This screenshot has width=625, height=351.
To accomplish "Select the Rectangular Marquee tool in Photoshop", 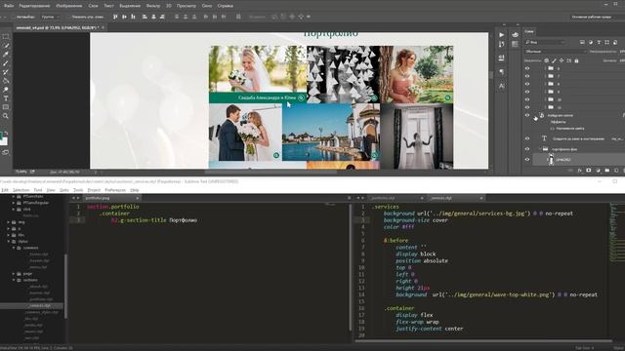I will (x=6, y=36).
